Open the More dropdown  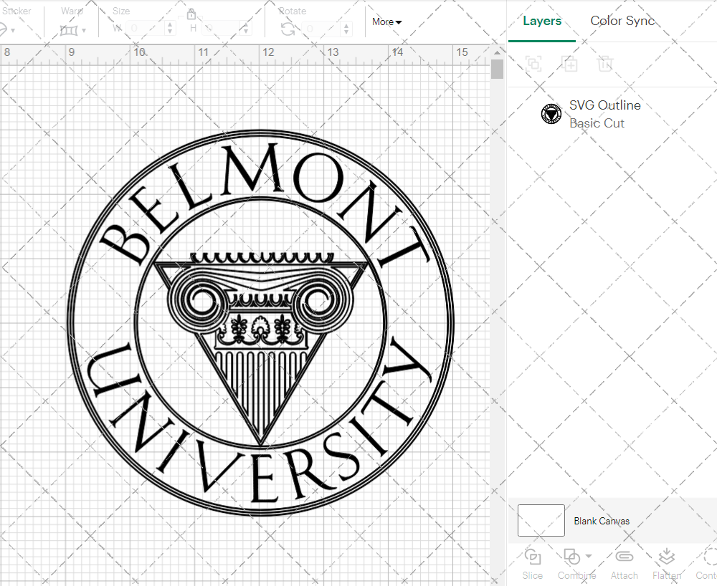[x=386, y=21]
